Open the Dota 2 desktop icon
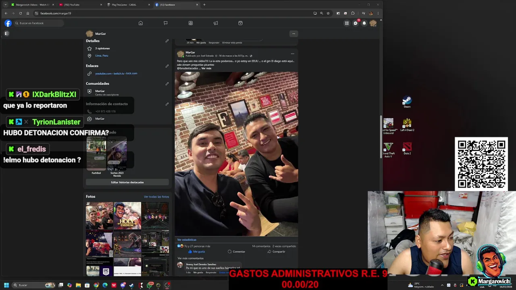The image size is (516, 290). click(x=407, y=148)
